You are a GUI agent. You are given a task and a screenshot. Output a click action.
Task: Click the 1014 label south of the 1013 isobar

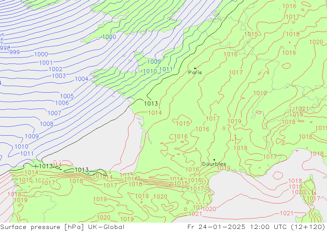click(155, 113)
